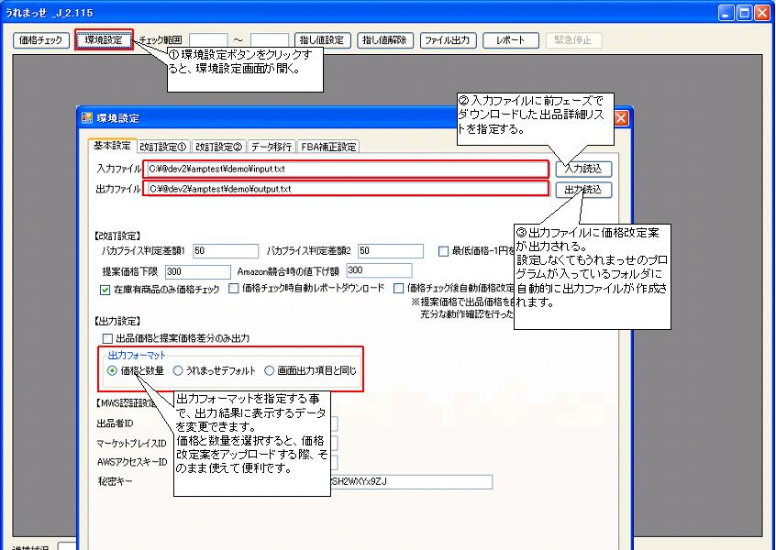The width and height of the screenshot is (776, 550).
Task: Choose 画面出力項目と同じ output format
Action: point(269,371)
